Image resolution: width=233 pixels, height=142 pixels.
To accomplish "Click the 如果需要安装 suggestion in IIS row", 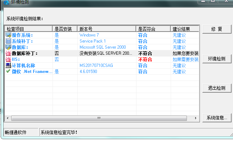I will pos(185,59).
